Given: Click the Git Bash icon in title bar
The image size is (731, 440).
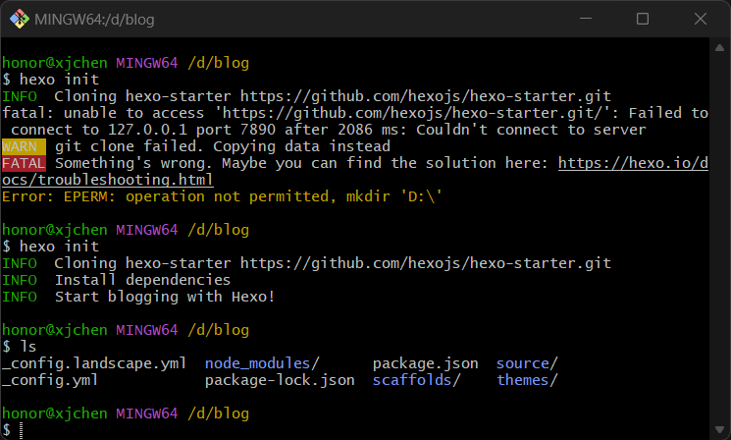Looking at the screenshot, I should tap(18, 20).
